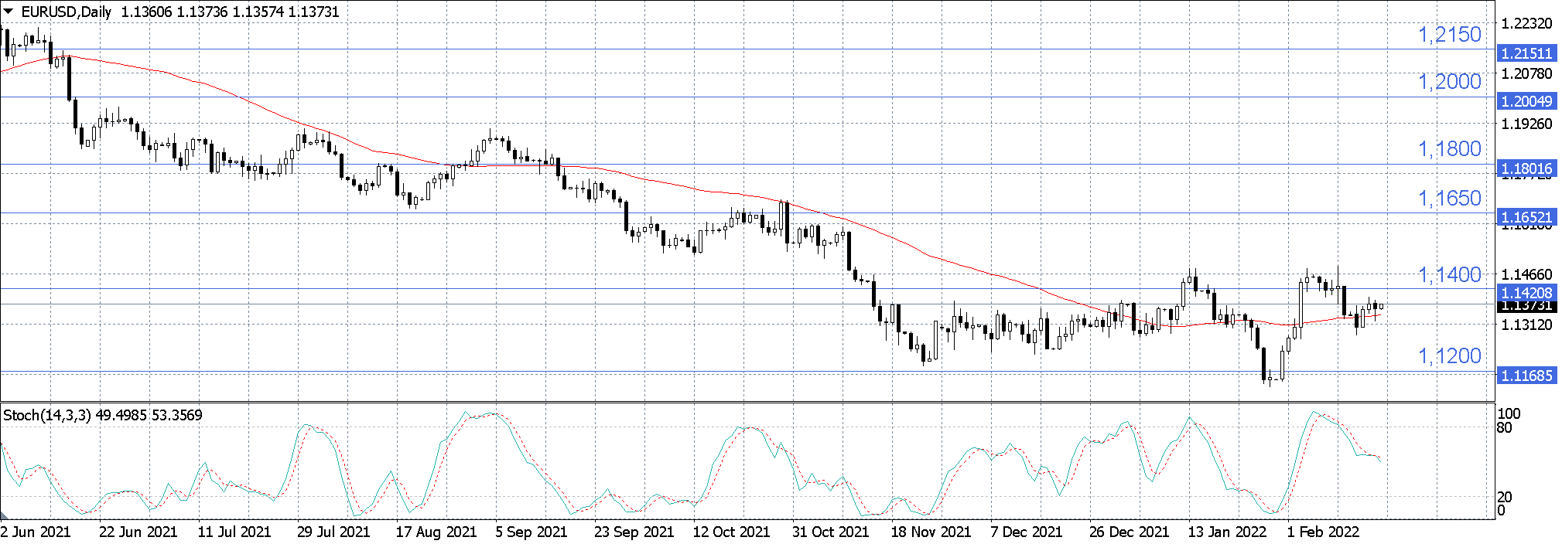Click the 29 Jul 2021 date label

pyautogui.click(x=333, y=532)
